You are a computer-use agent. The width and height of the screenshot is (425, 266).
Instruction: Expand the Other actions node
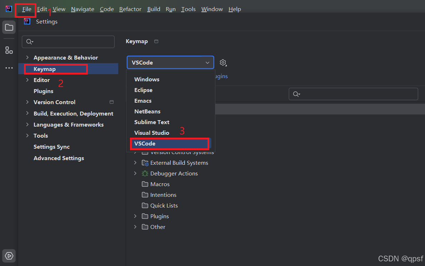point(135,227)
